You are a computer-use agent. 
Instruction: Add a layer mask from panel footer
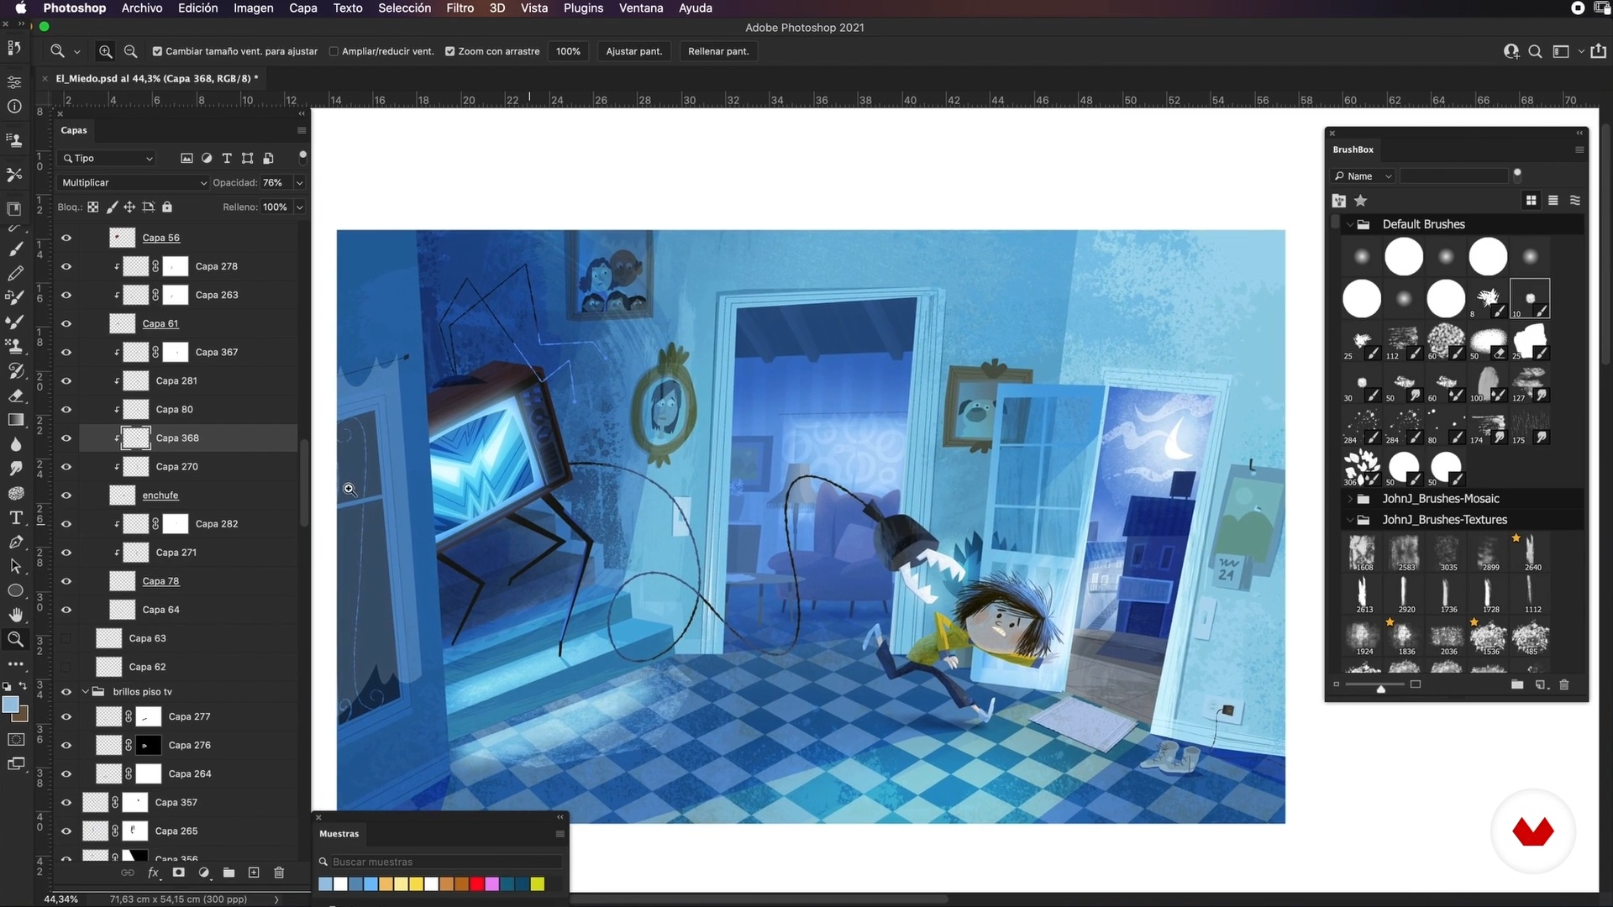click(178, 873)
